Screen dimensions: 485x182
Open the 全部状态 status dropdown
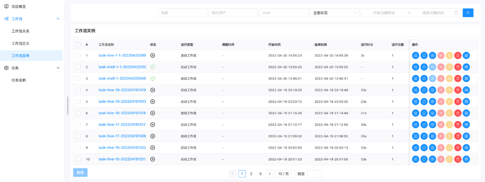[x=335, y=13]
